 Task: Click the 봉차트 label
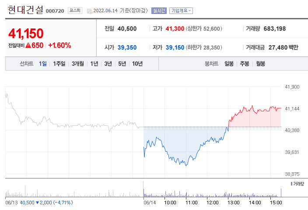click(212, 64)
